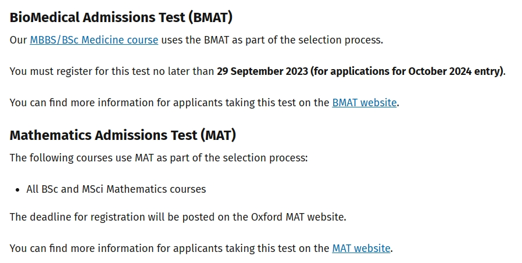Click the deadline for registration sentence
Image resolution: width=522 pixels, height=263 pixels.
(178, 217)
